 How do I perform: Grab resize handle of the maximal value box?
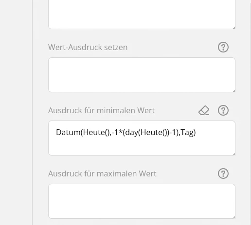[234, 217]
